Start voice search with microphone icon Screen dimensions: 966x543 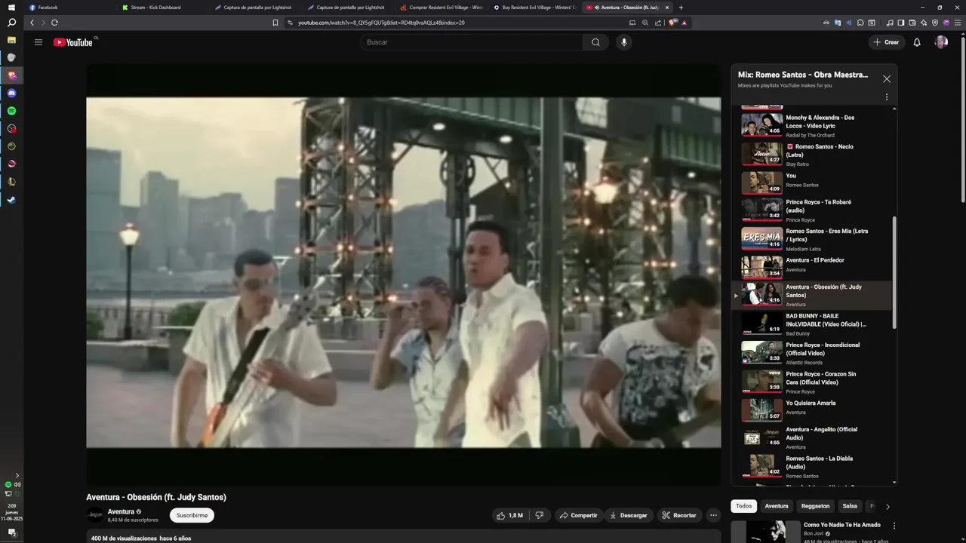pyautogui.click(x=623, y=42)
